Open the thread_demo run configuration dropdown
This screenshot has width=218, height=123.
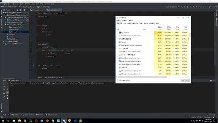[x=173, y=7]
